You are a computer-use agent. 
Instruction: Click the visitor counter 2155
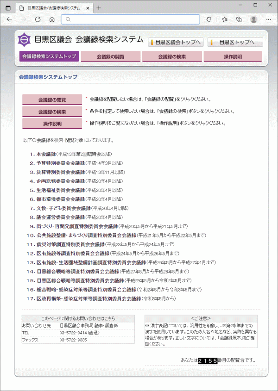pos(208,360)
